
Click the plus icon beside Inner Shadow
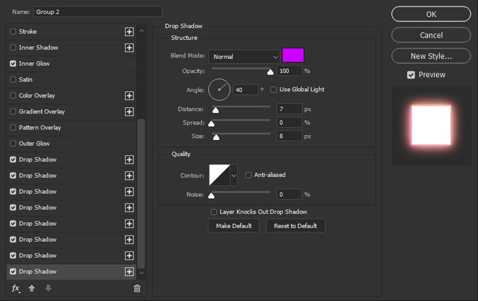point(129,47)
